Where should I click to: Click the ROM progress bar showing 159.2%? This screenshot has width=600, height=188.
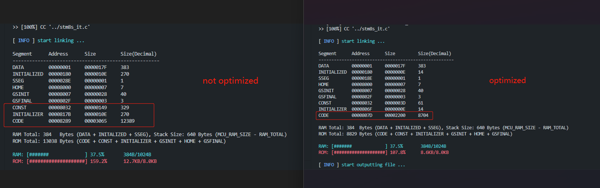click(57, 161)
